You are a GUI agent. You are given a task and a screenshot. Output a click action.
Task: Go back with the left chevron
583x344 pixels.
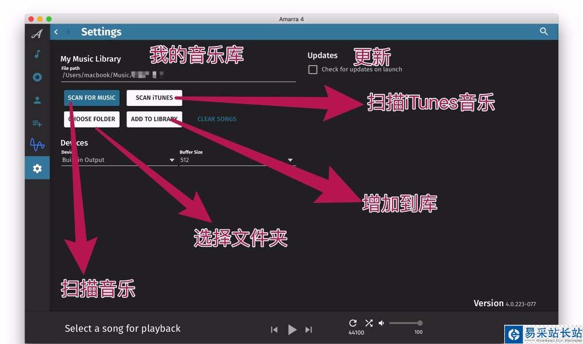point(56,32)
